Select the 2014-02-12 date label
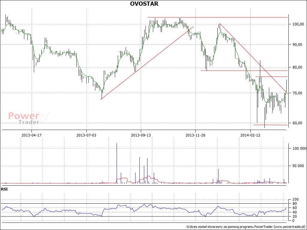The width and height of the screenshot is (307, 230). point(250,135)
